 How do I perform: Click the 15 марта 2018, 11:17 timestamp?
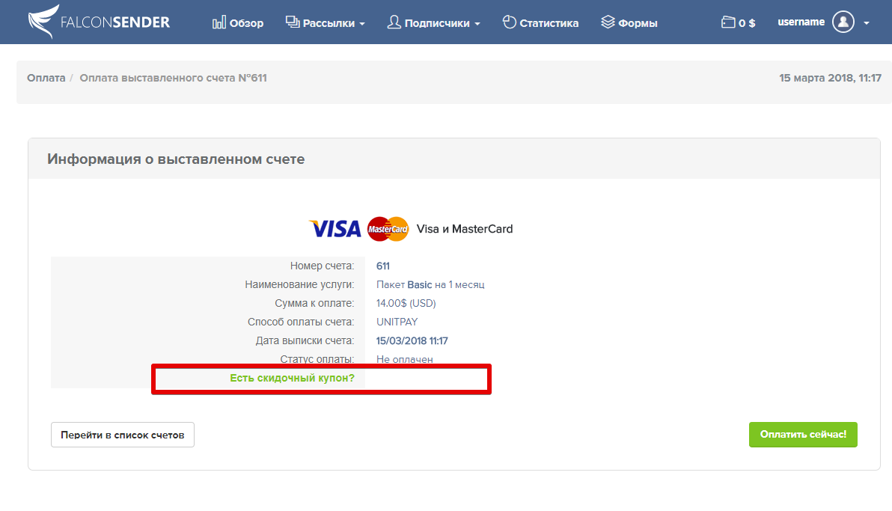tap(830, 78)
